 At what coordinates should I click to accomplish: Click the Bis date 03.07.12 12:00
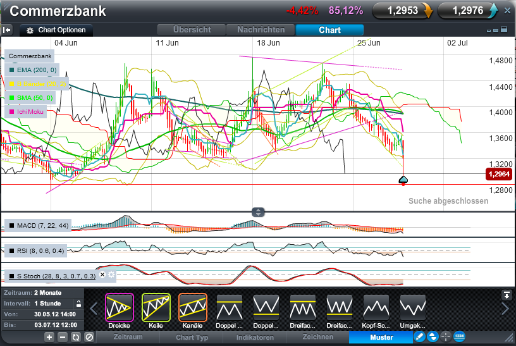pyautogui.click(x=56, y=325)
